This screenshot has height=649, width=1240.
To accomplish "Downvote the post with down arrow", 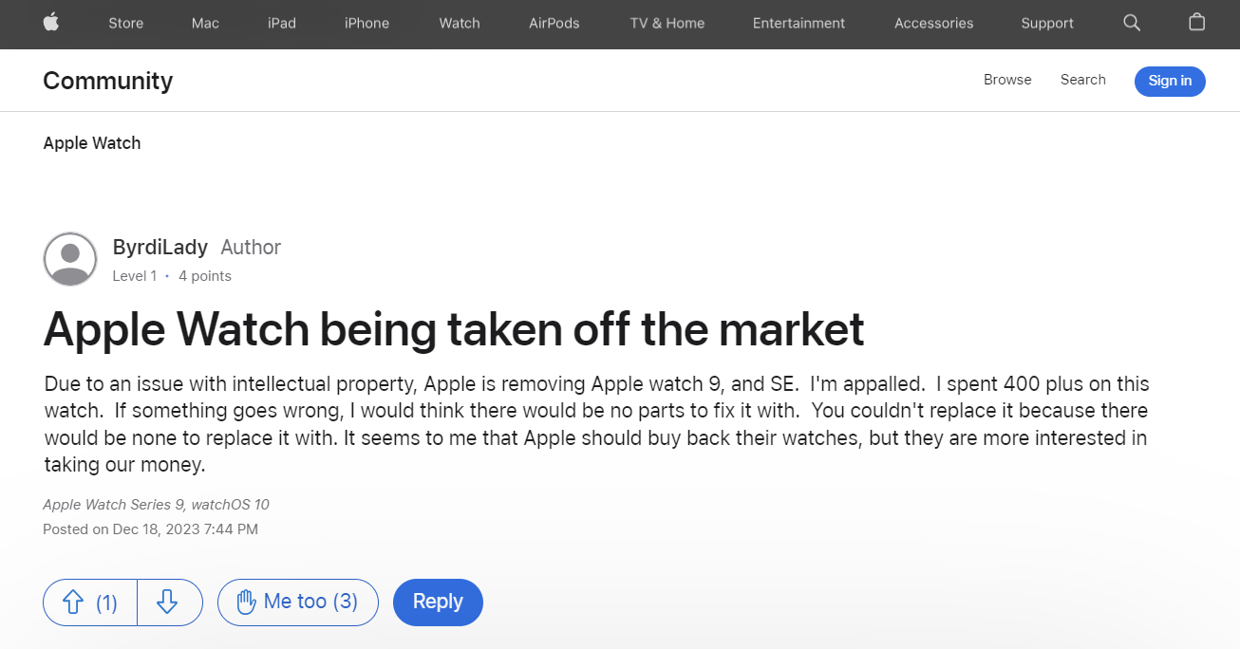I will tap(169, 603).
